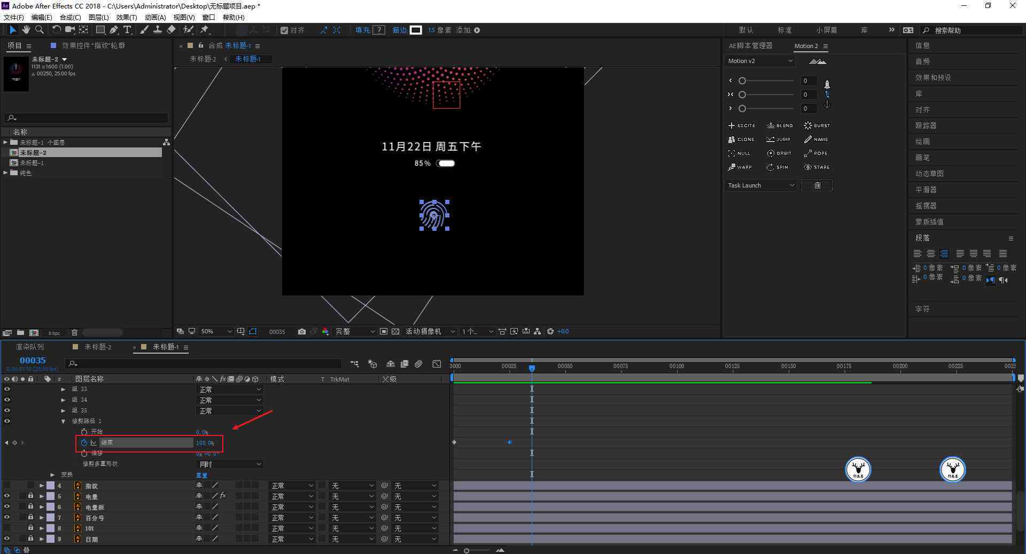Viewport: 1026px width, 554px height.
Task: Pick the horizontal Type tool
Action: [x=127, y=30]
